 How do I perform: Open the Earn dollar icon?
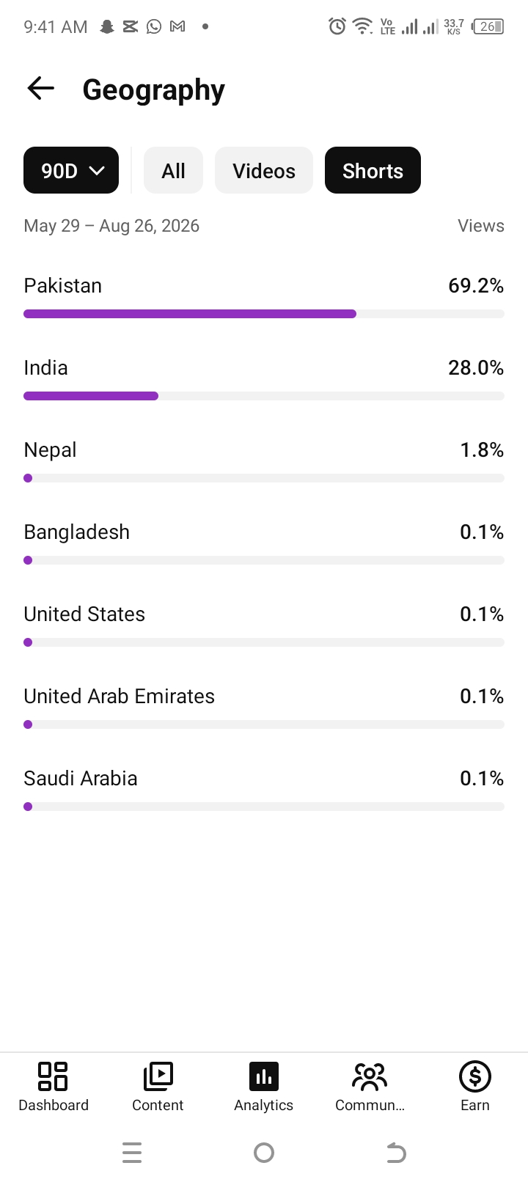[x=475, y=1076]
